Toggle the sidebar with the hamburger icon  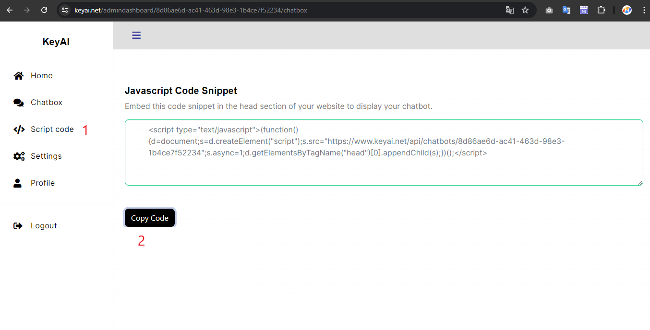(x=136, y=35)
